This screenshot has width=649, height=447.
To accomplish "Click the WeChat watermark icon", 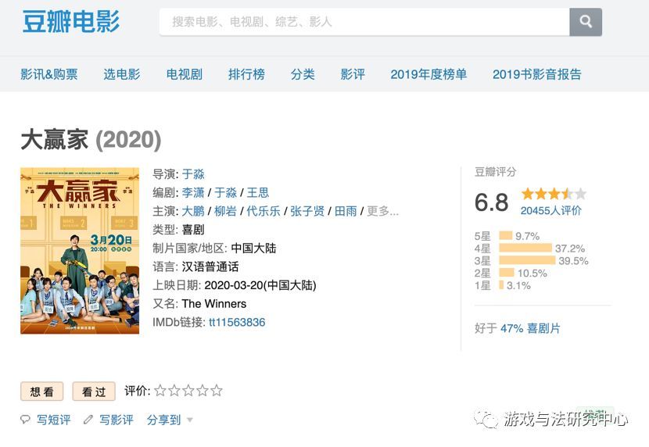I will pos(489,420).
